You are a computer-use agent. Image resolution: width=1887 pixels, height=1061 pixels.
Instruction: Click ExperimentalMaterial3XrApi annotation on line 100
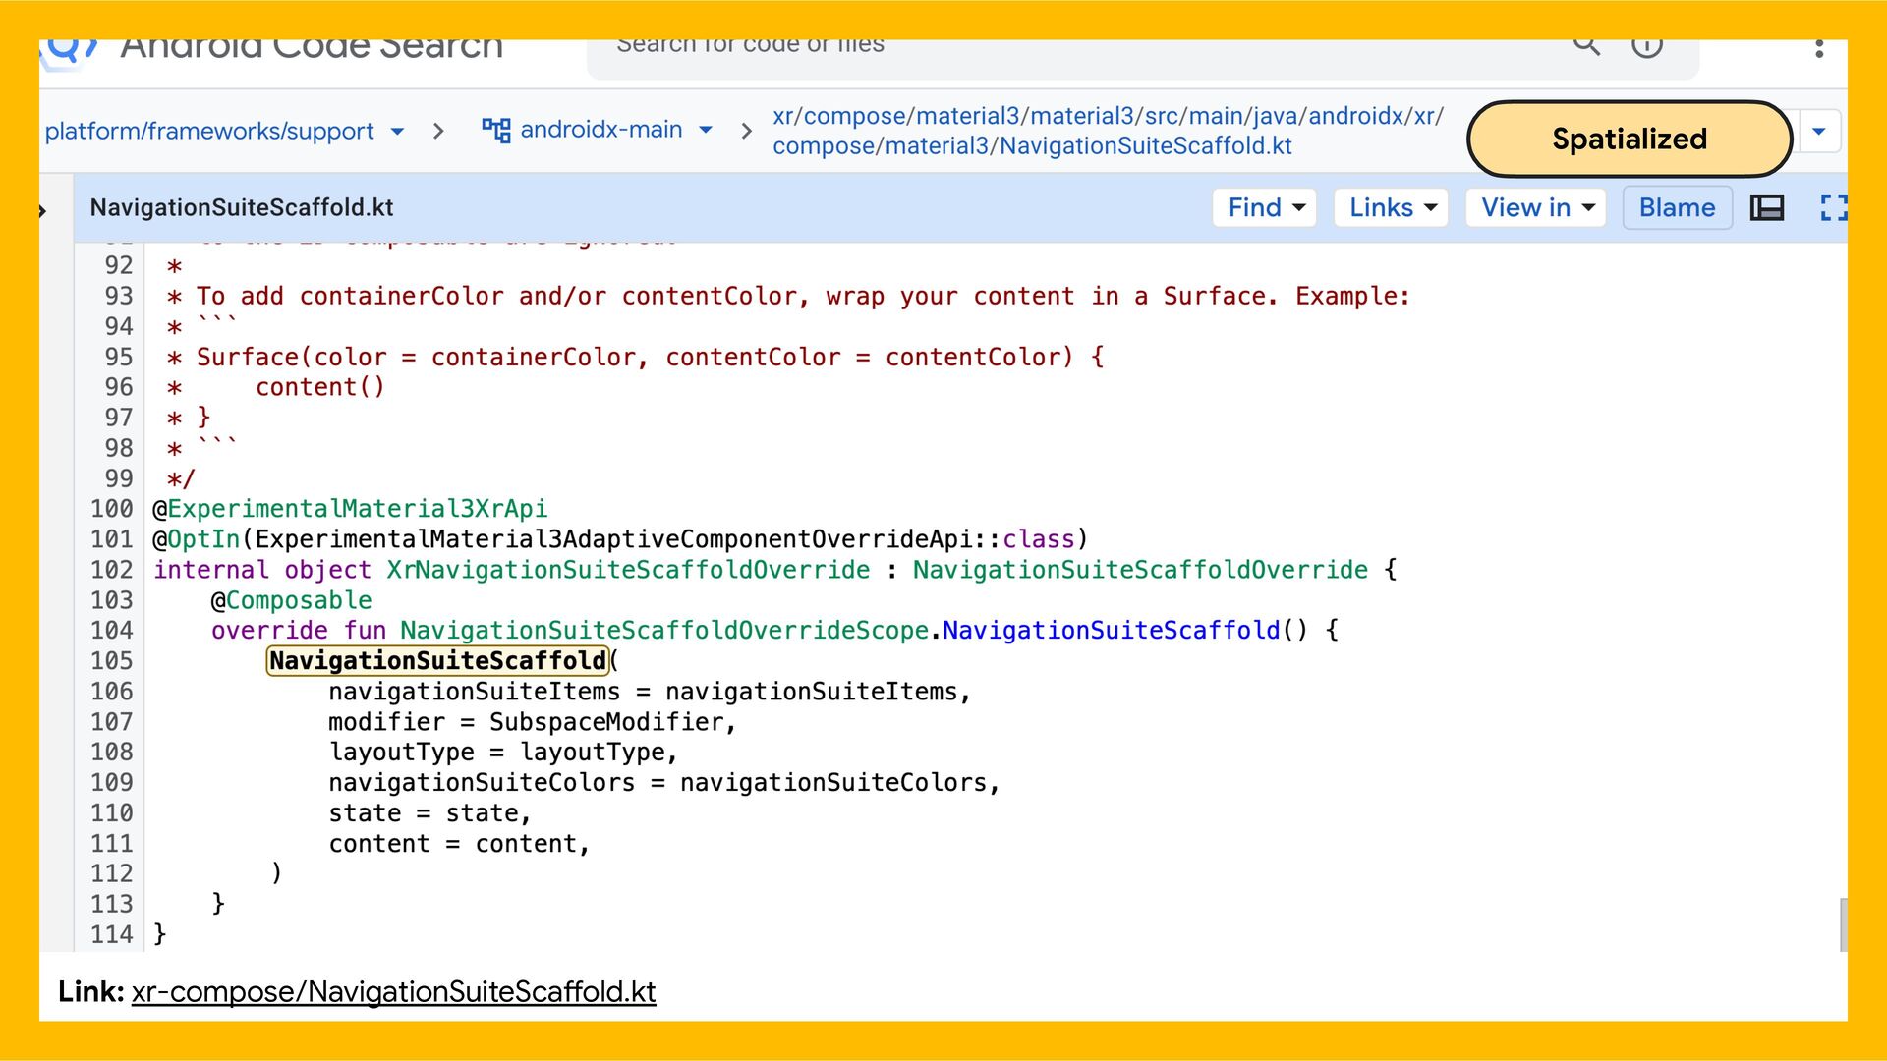coord(358,509)
